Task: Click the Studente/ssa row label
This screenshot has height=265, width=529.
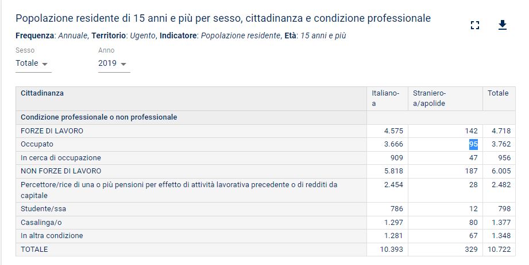Action: (44, 209)
